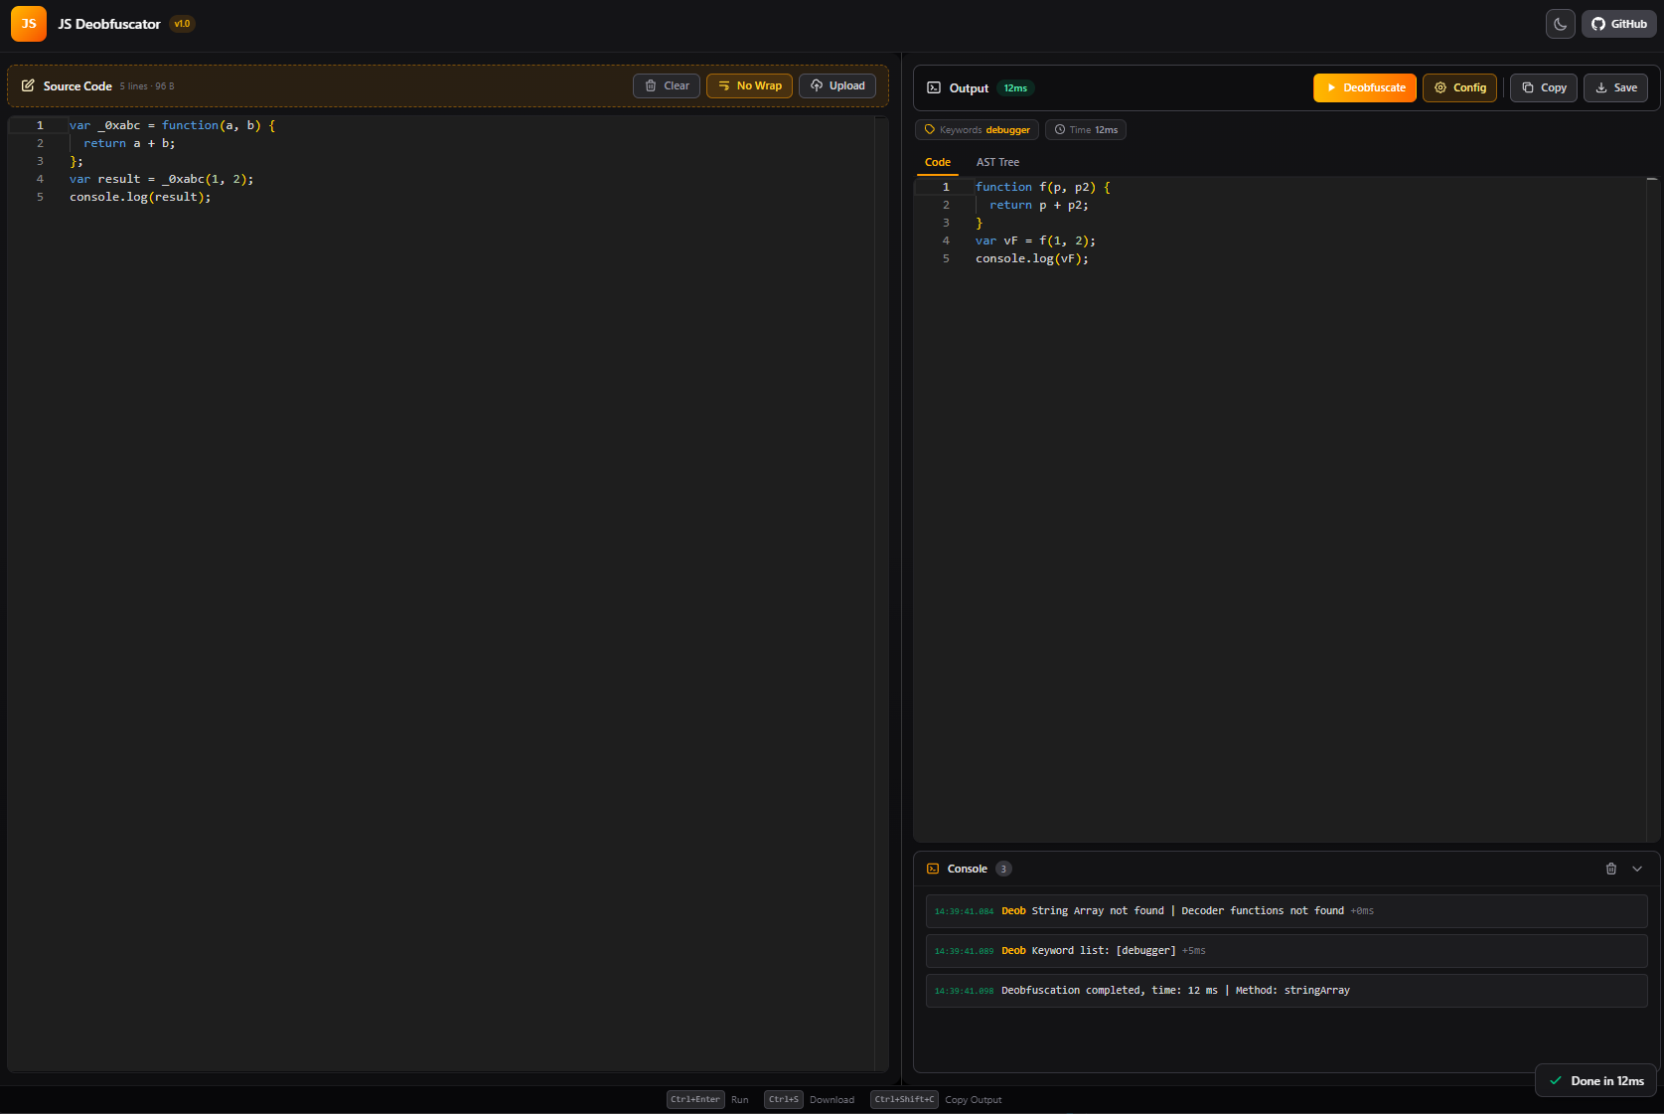The width and height of the screenshot is (1664, 1114).
Task: Open the Config settings
Action: 1459,88
